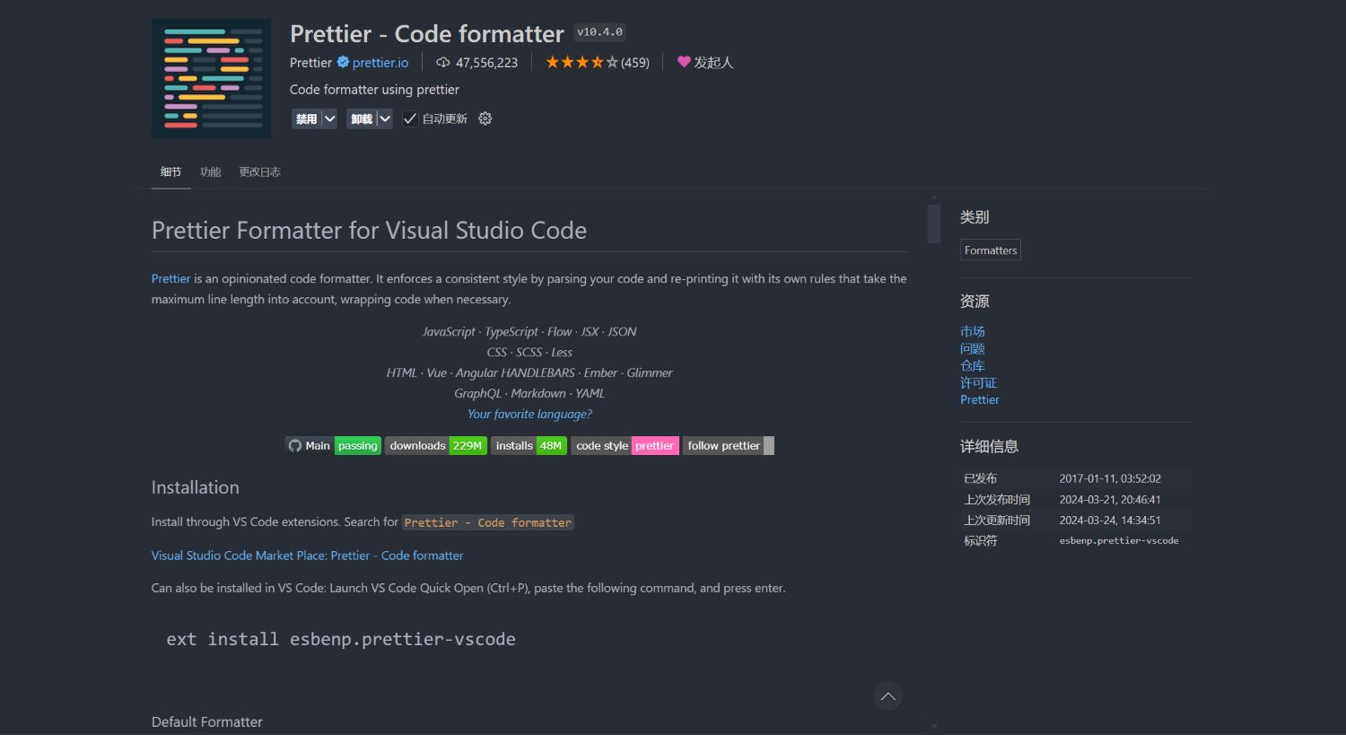
Task: Click the install count 47,556,223
Action: tap(486, 62)
